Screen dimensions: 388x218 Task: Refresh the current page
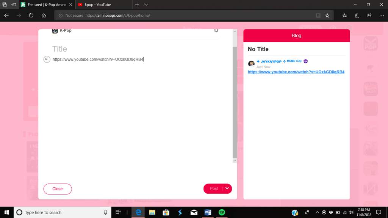pyautogui.click(x=31, y=16)
